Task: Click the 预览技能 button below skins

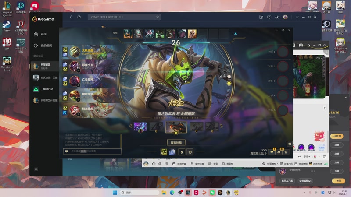Action: click(176, 143)
